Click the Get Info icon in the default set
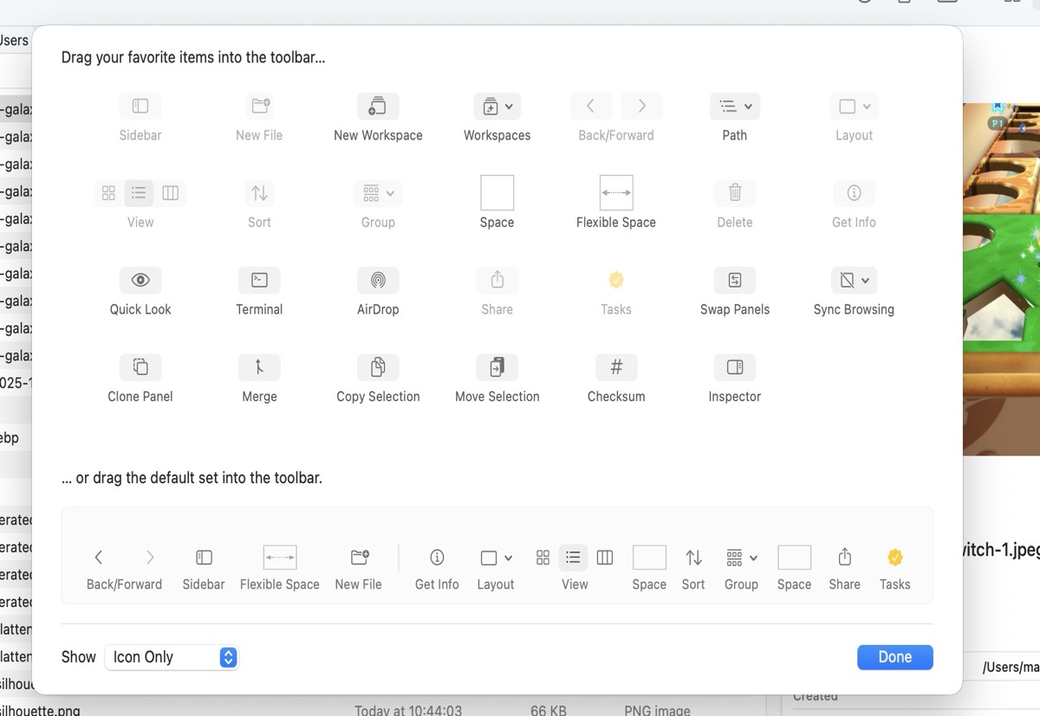Screen dimensions: 1040x716 tap(437, 558)
